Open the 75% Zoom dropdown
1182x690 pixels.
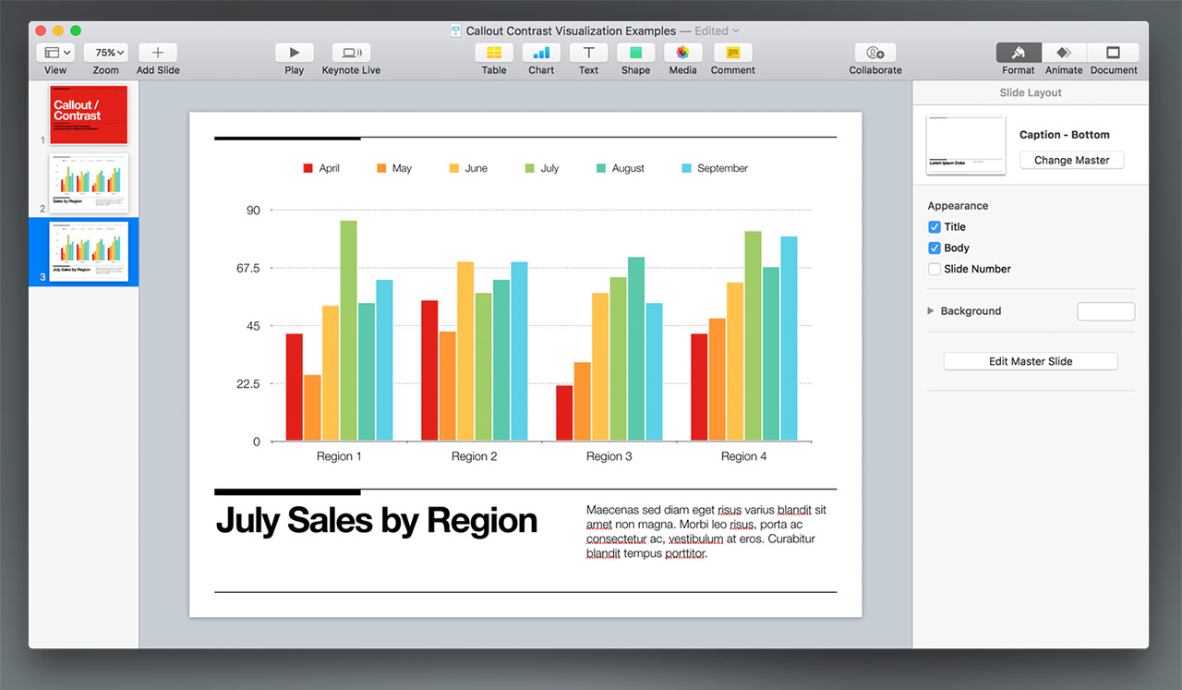105,54
